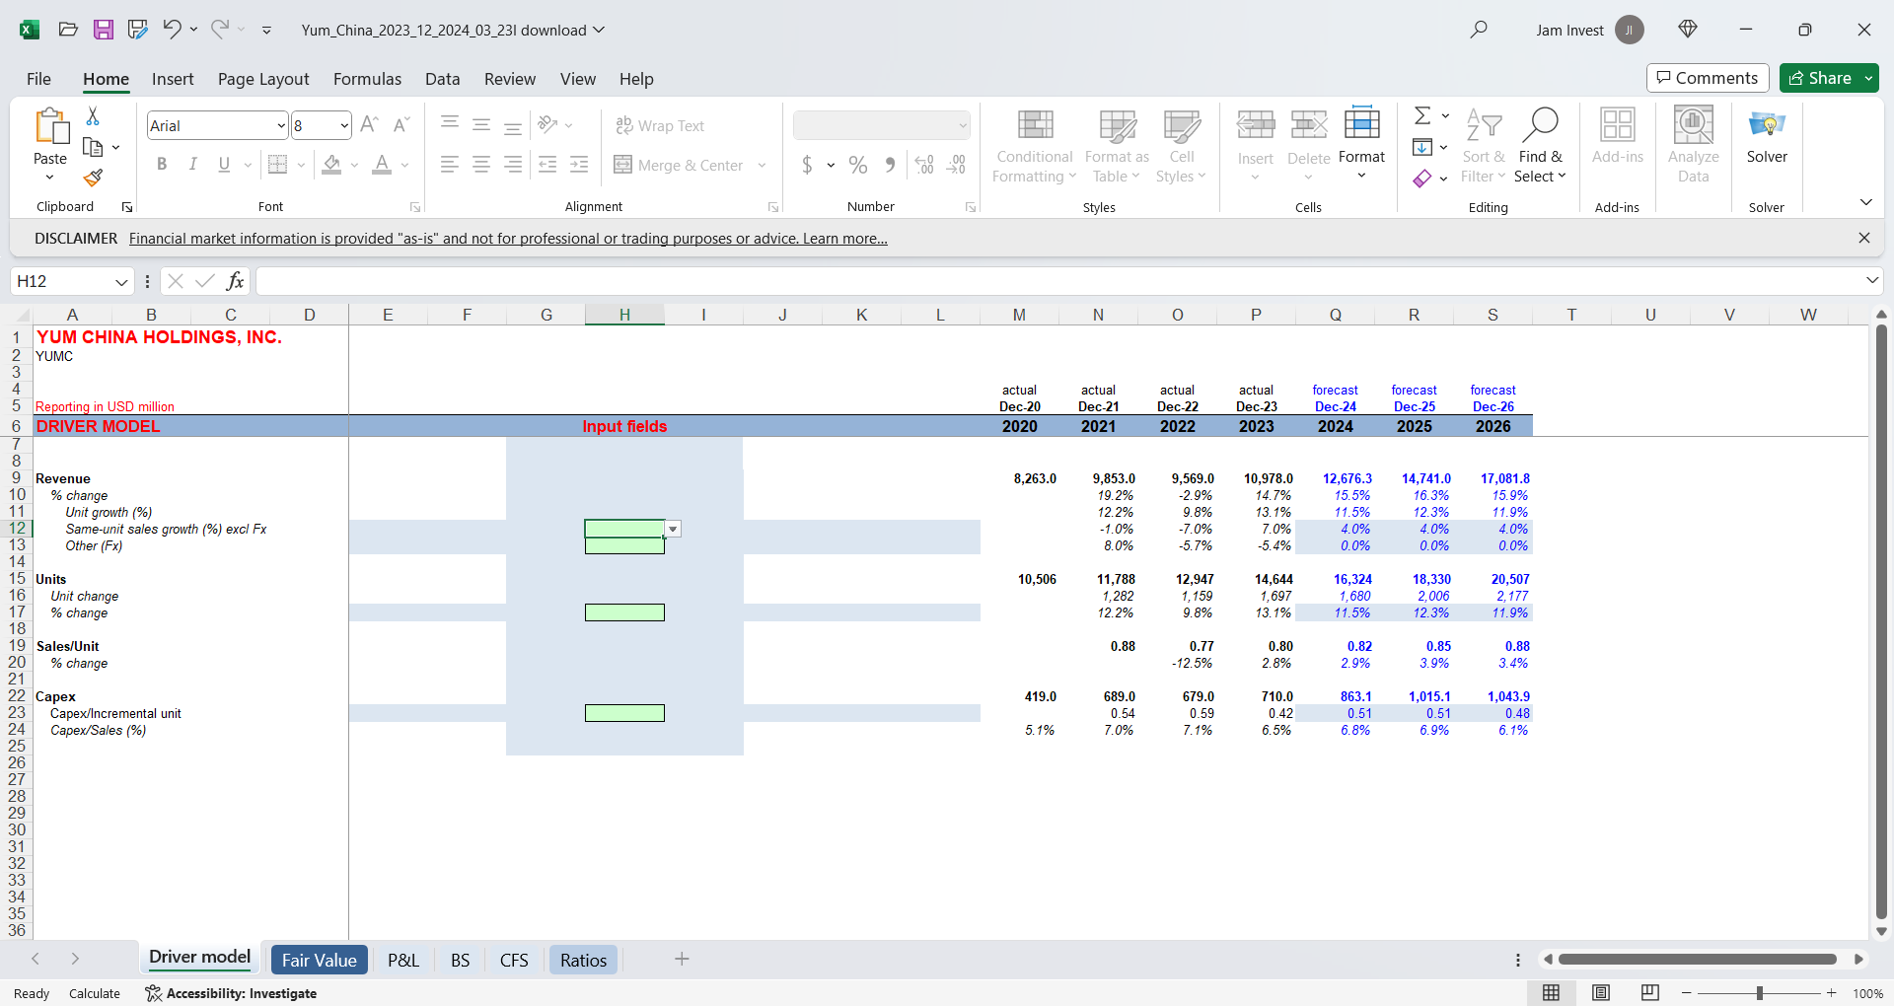
Task: Apply Accounting dollar number format
Action: [x=807, y=165]
